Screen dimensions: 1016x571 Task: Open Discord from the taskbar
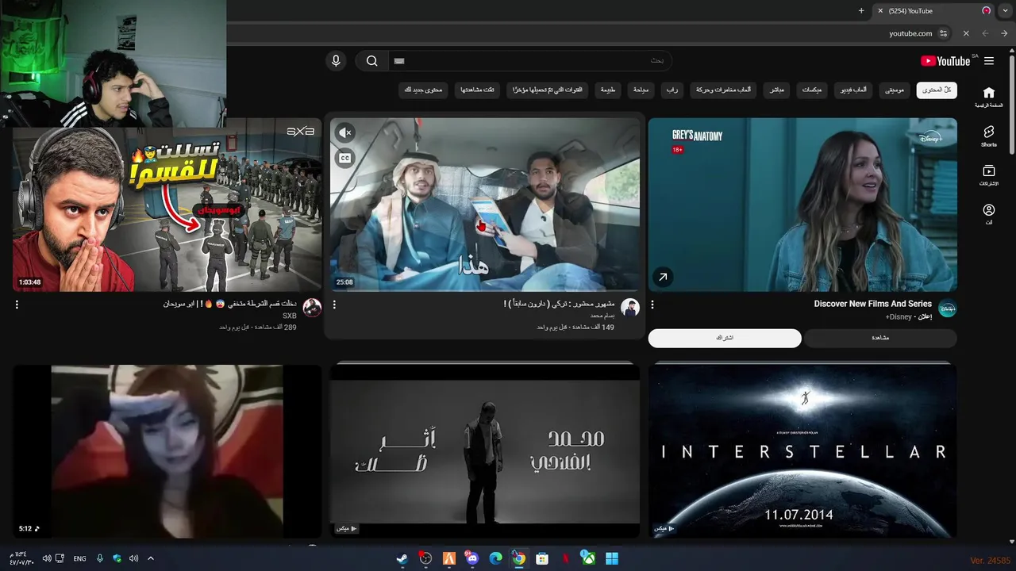click(472, 558)
